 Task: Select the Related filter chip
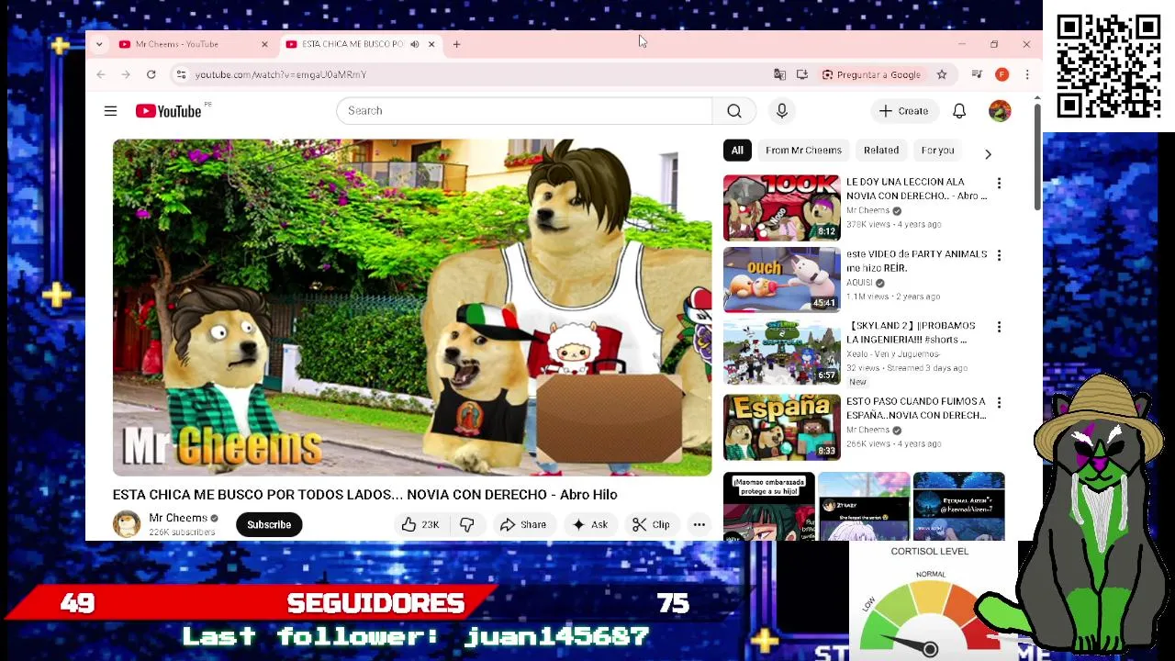pos(881,151)
